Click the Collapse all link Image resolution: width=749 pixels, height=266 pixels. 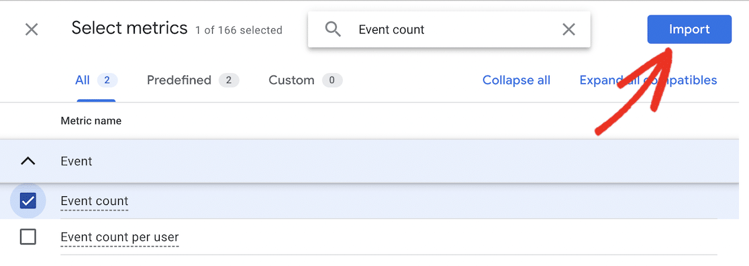516,80
